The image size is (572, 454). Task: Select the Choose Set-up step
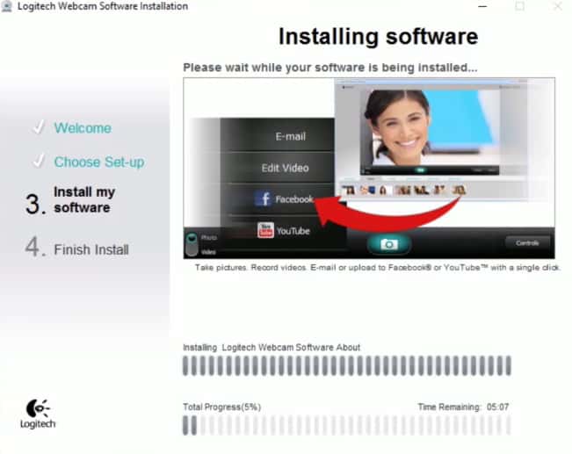(99, 162)
